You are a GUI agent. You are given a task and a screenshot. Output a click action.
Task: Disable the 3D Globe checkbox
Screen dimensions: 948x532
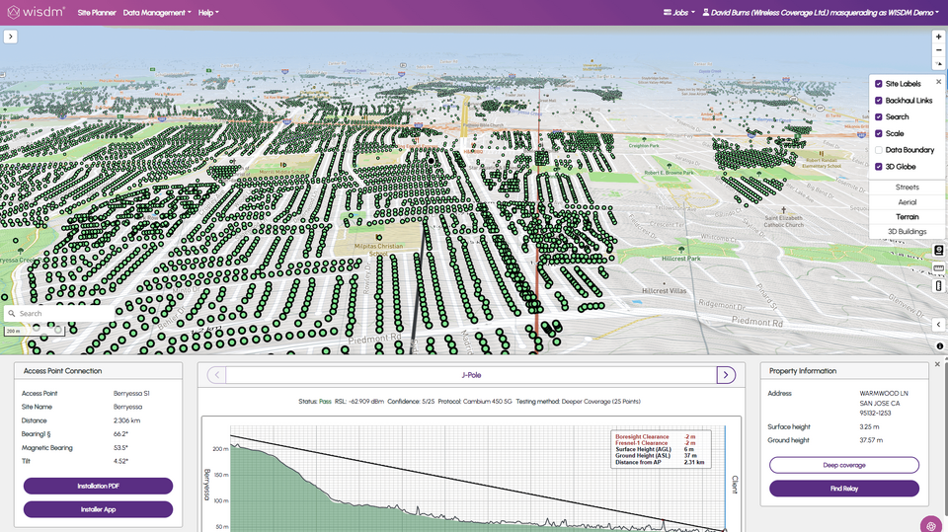pyautogui.click(x=879, y=167)
